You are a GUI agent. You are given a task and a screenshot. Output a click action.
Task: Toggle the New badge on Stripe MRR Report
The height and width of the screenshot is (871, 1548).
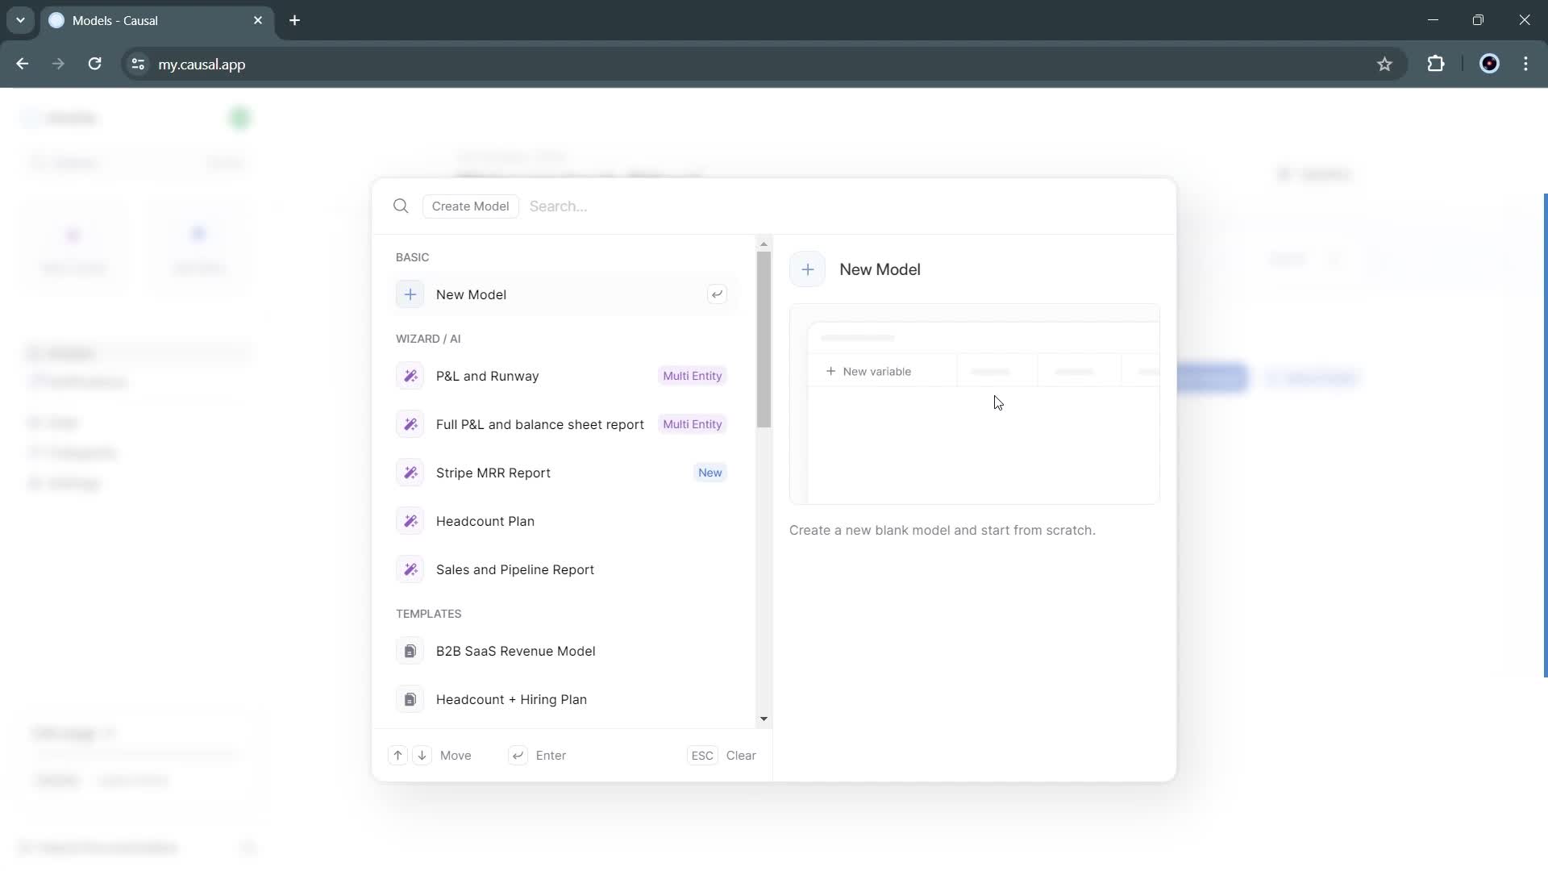[709, 472]
